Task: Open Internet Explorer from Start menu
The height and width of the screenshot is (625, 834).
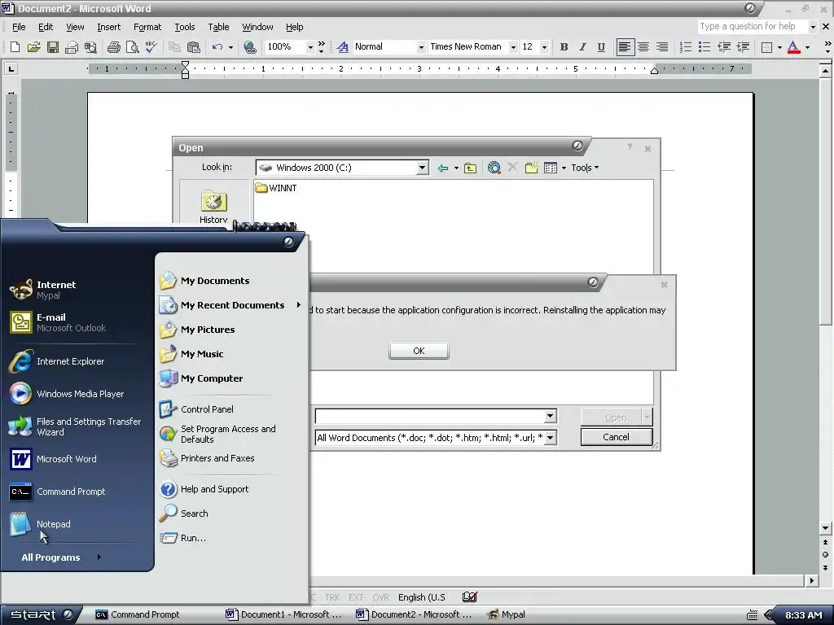Action: click(70, 361)
